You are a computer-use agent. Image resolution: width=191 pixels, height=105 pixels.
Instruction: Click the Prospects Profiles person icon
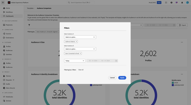[x=4, y=63]
